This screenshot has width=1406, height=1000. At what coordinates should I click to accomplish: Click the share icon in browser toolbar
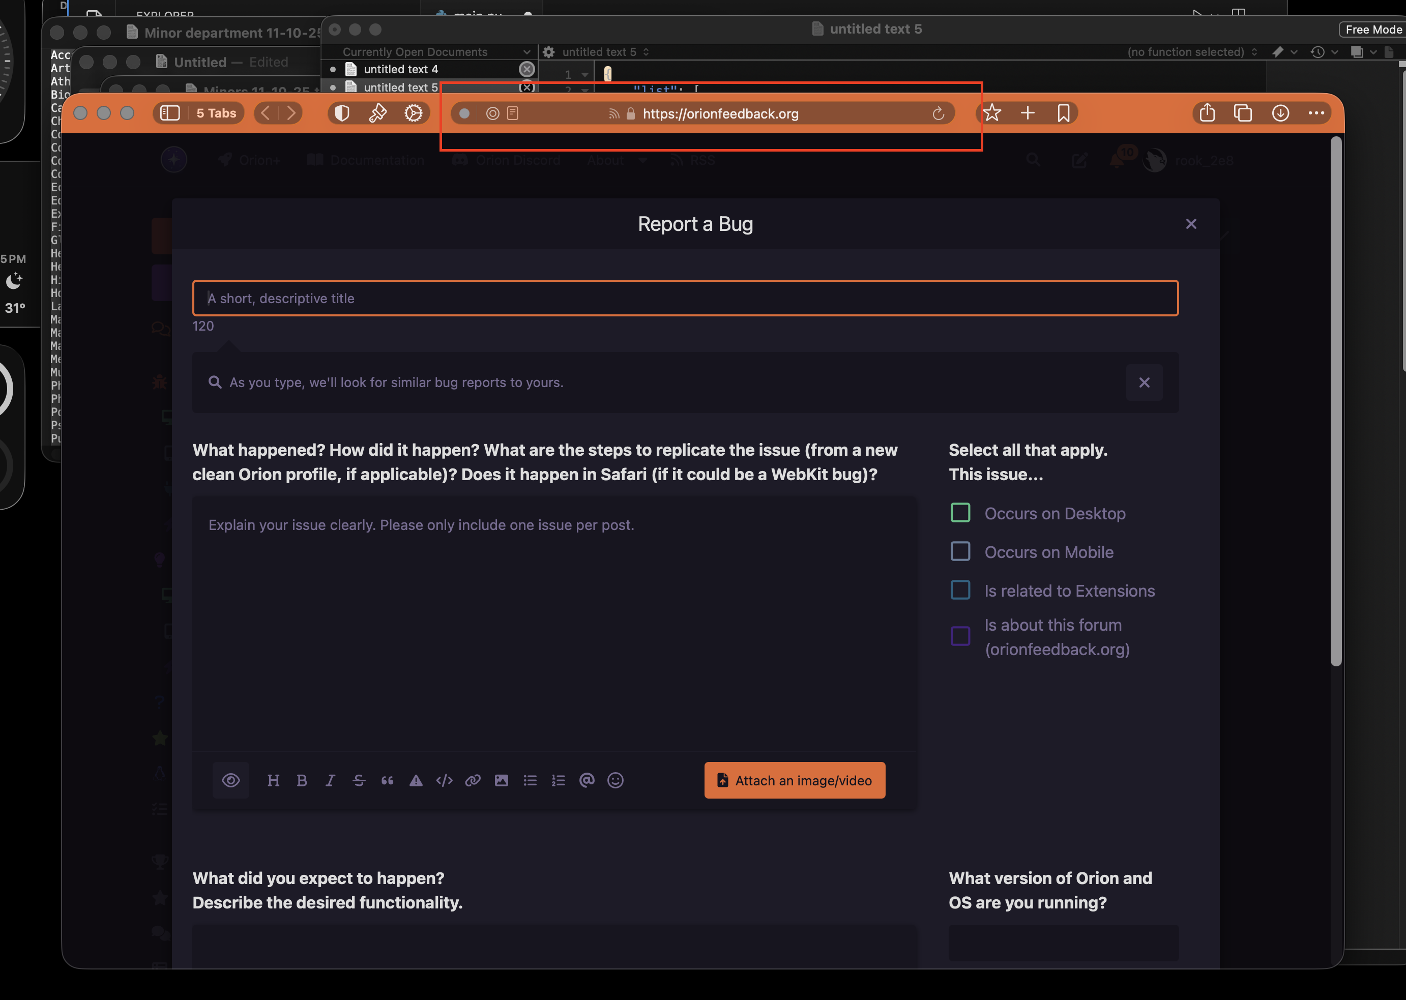point(1207,113)
